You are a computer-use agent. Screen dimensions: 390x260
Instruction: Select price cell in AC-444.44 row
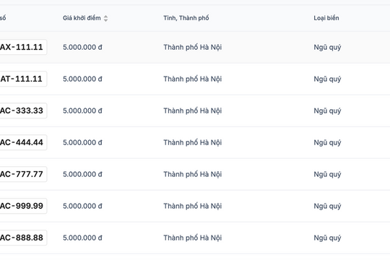coord(82,142)
